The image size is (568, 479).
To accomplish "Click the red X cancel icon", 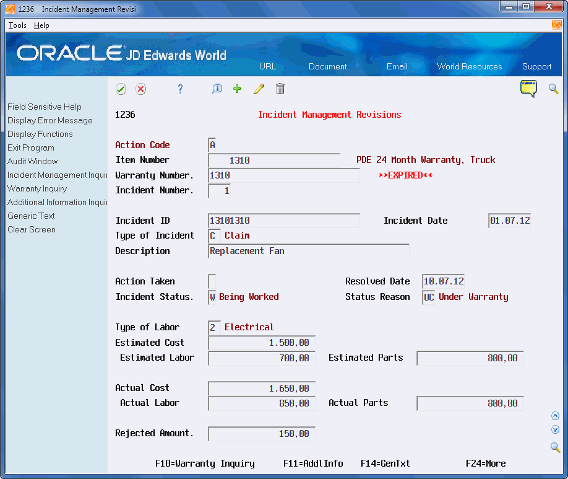I will [x=141, y=89].
